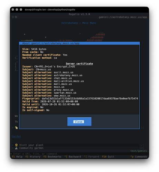Click the From cache: No line
Viewport: 159px width, 172px height.
33,52
